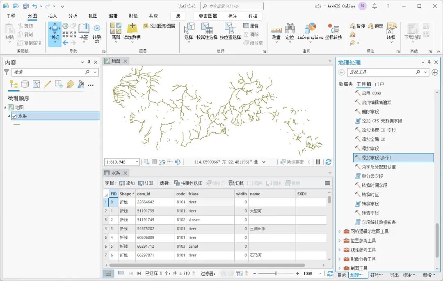This screenshot has width=443, height=281.
Task: Click the table menu hamburger icon
Action: tap(327, 183)
